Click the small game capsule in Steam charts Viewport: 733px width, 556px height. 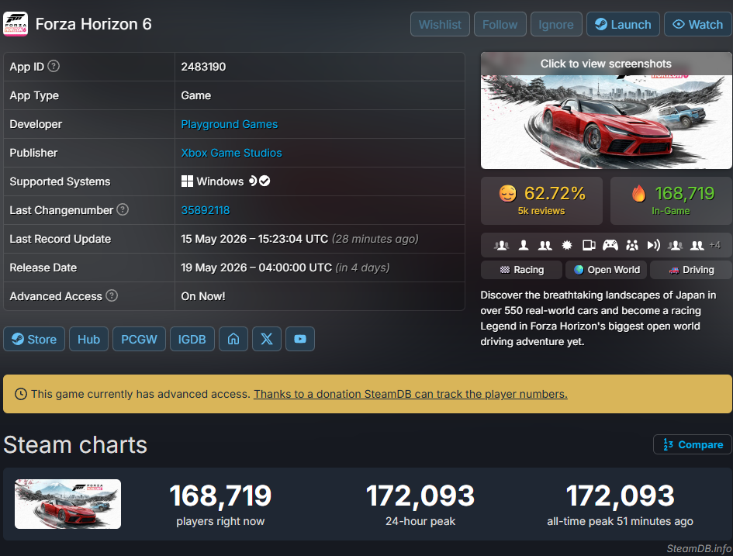coord(67,504)
